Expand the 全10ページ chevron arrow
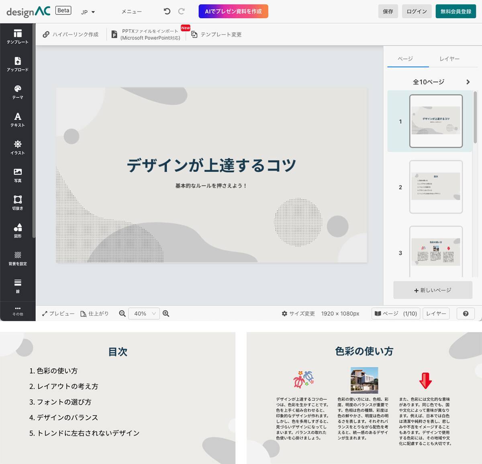This screenshot has width=482, height=464. point(468,82)
